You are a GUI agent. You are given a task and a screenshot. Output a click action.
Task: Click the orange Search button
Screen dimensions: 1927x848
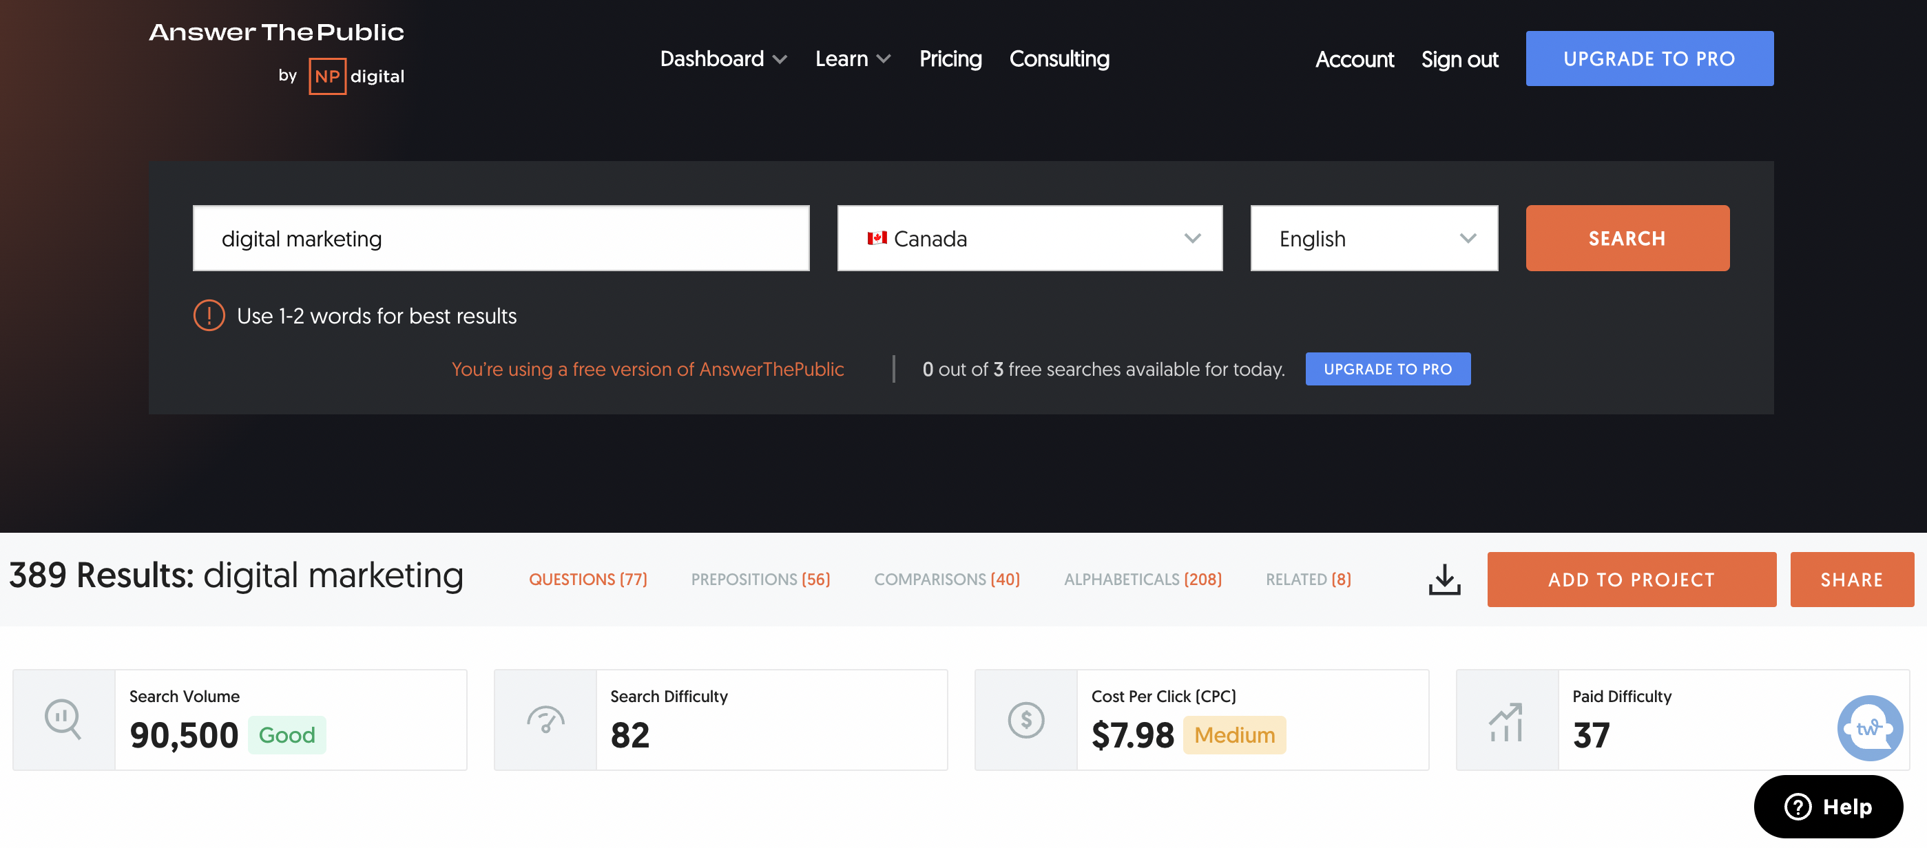tap(1627, 239)
